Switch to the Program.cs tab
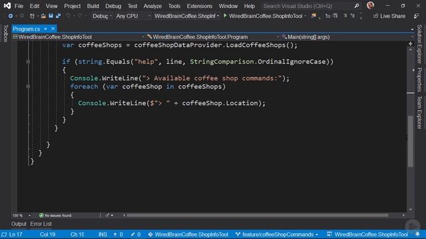The height and width of the screenshot is (239, 426). point(27,29)
